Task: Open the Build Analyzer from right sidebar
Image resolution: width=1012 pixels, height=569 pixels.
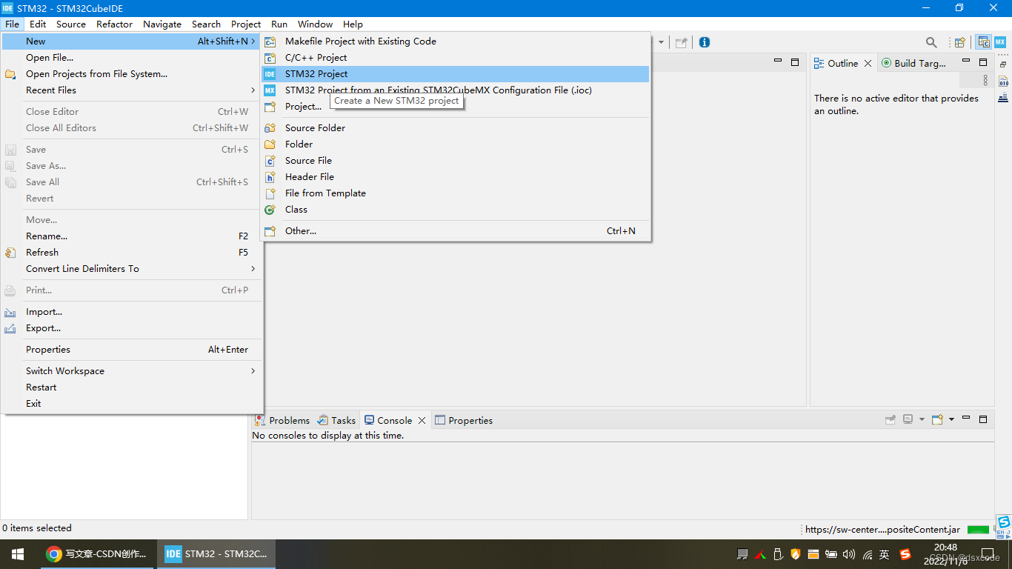Action: 1003,81
